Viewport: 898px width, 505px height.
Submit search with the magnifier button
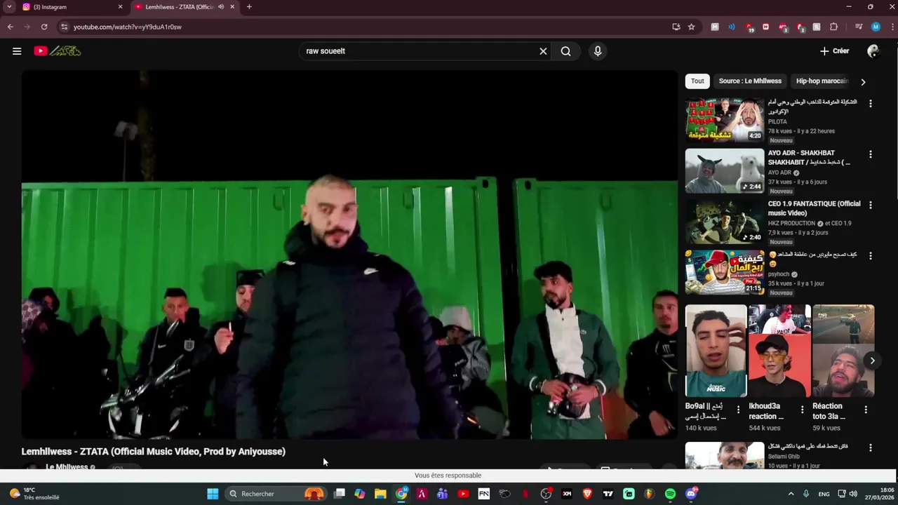tap(565, 51)
